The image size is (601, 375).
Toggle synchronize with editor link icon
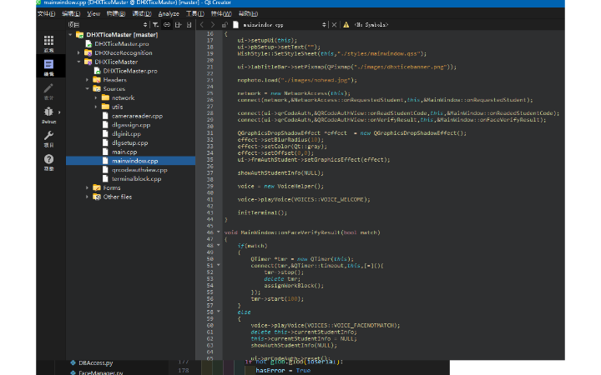click(x=167, y=25)
